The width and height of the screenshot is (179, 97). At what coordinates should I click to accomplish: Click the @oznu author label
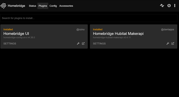click(x=80, y=29)
